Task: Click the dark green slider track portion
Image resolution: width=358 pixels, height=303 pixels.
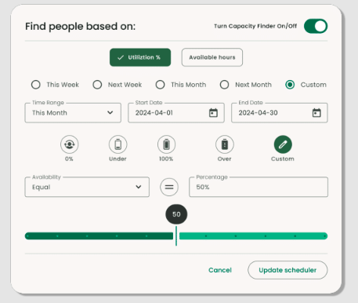Action: point(99,236)
